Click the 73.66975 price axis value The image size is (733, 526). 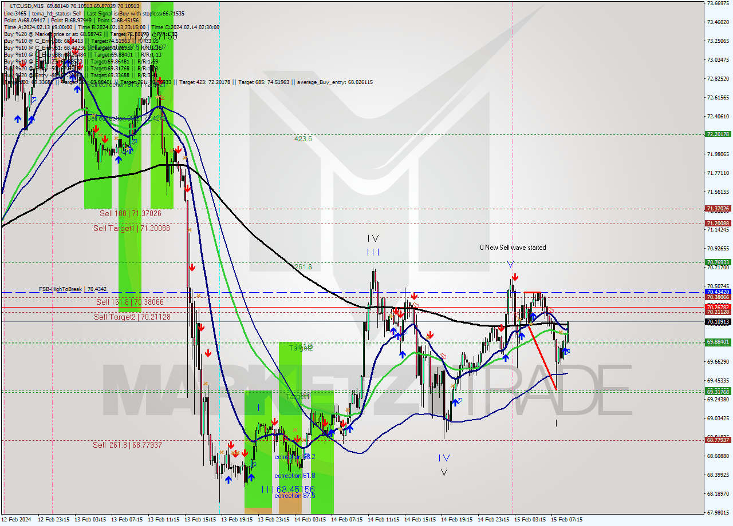[718, 3]
